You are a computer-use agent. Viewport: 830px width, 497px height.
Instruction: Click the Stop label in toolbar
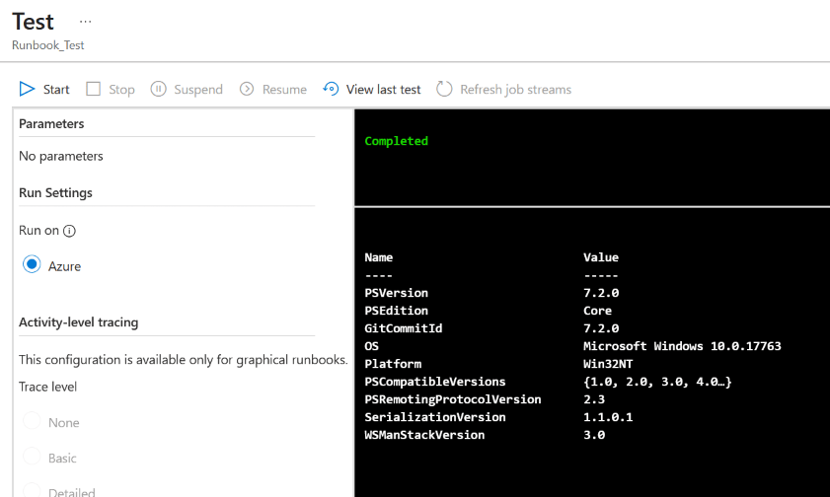[x=121, y=90]
